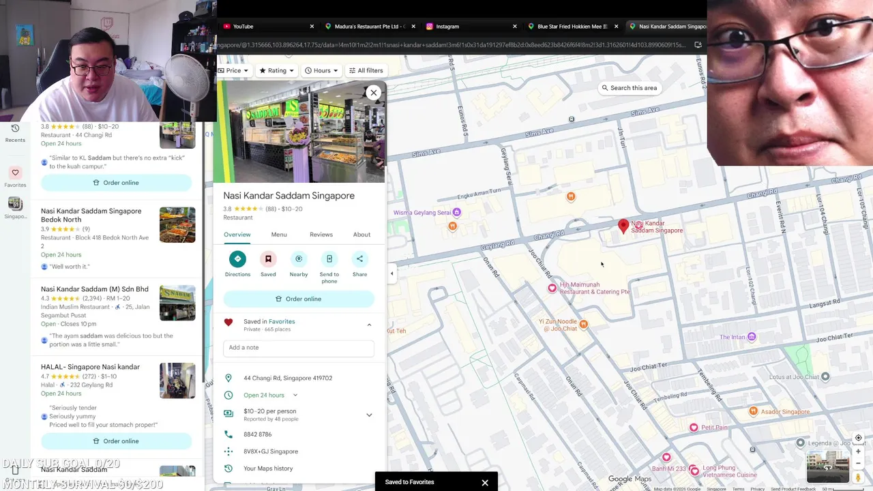Click Lotus at Joo Chiat marker
Image resolution: width=873 pixels, height=491 pixels.
click(825, 376)
